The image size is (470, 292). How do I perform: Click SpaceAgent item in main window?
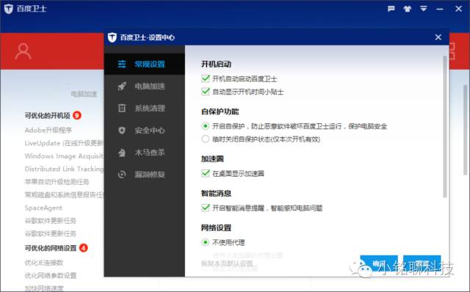click(x=43, y=208)
